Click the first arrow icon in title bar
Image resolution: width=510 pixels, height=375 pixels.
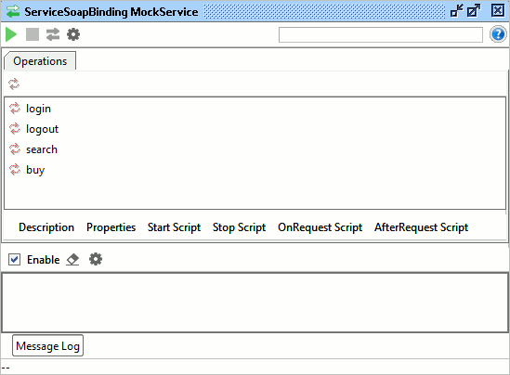(457, 11)
